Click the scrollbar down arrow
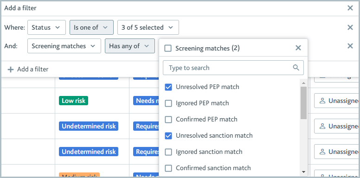The image size is (360, 178). tap(303, 172)
